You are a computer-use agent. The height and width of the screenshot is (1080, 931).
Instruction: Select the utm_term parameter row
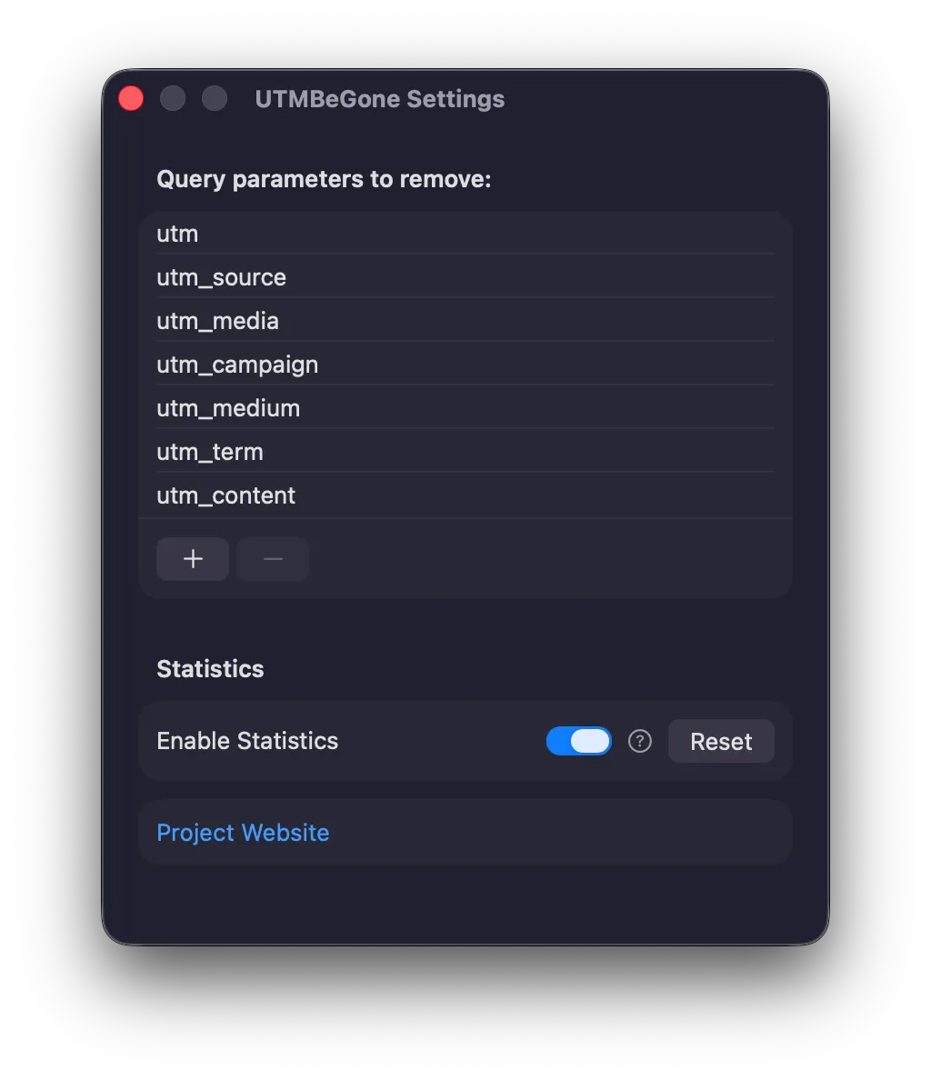click(x=364, y=451)
